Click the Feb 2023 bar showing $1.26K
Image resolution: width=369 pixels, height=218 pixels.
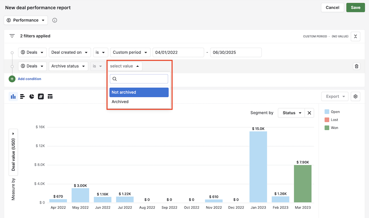coord(280,199)
